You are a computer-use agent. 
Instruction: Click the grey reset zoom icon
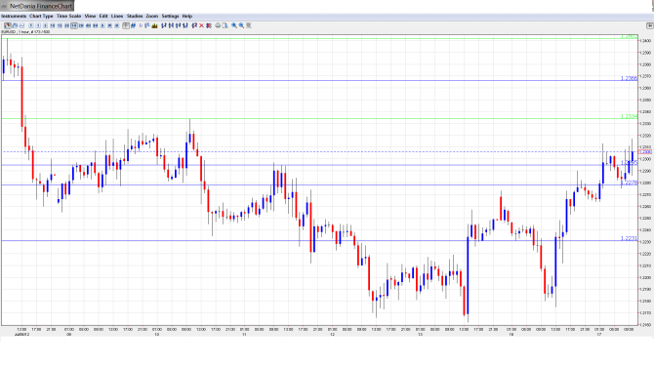[x=249, y=25]
